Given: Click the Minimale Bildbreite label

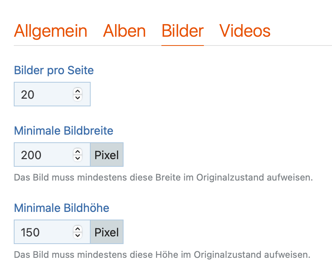Looking at the screenshot, I should [63, 131].
